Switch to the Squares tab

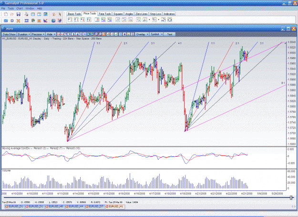[118, 14]
